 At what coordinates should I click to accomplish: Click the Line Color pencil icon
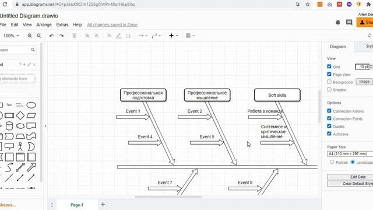118,36
